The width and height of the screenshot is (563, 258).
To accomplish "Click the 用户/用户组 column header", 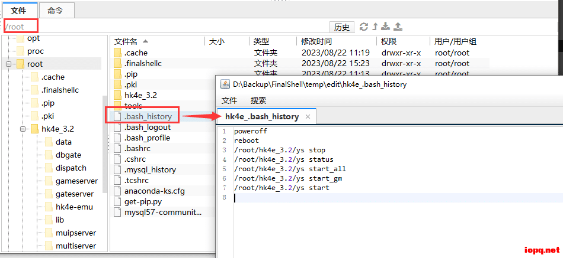I will click(x=455, y=41).
